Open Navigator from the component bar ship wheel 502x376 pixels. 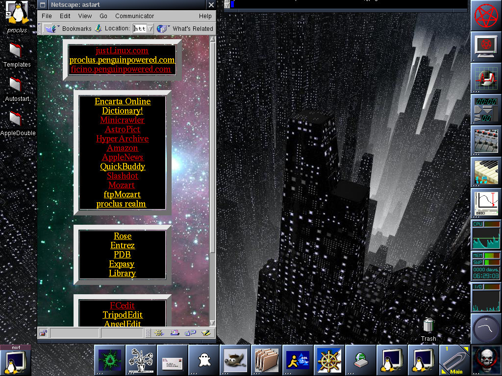pos(159,333)
